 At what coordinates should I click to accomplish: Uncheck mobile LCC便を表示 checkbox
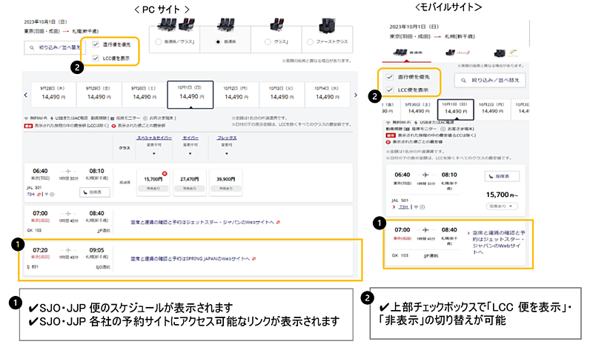(x=390, y=90)
